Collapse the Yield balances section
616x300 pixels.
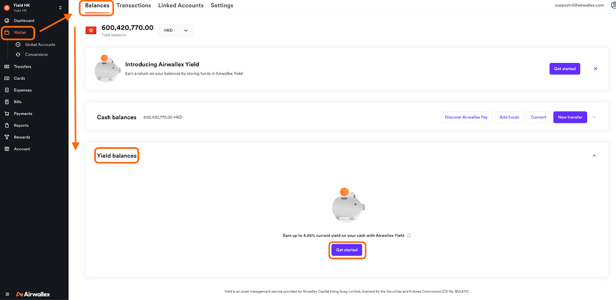tap(594, 156)
